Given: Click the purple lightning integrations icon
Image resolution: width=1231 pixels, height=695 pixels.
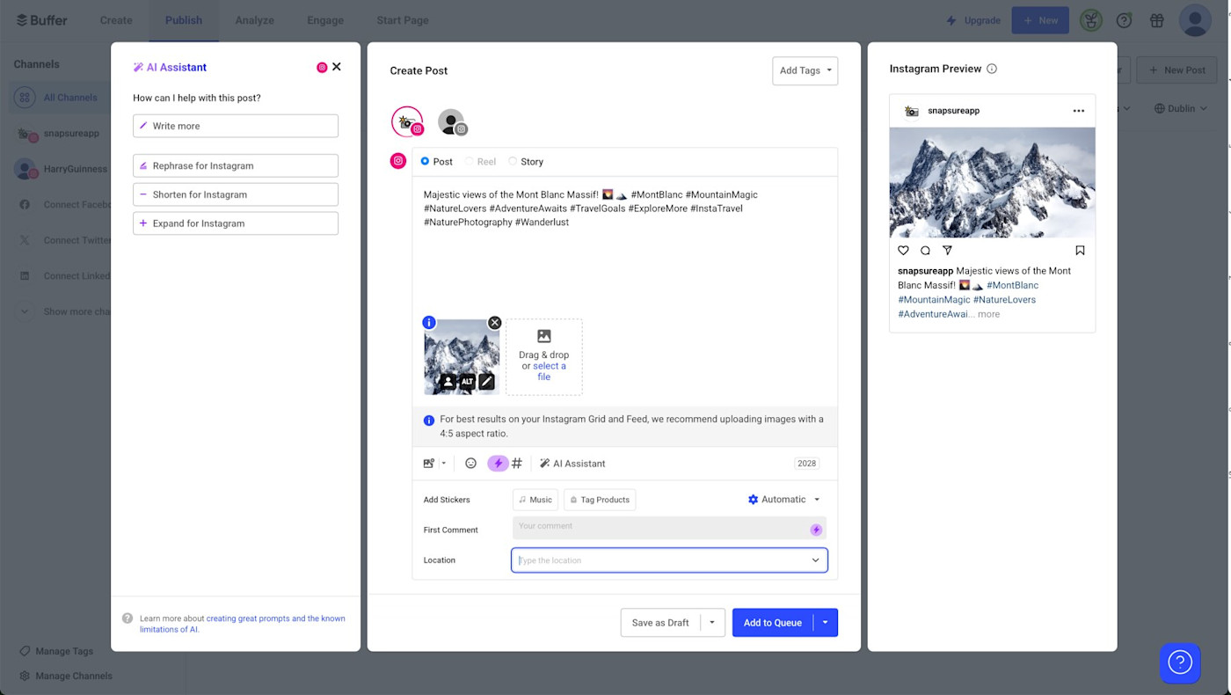Looking at the screenshot, I should (x=498, y=464).
